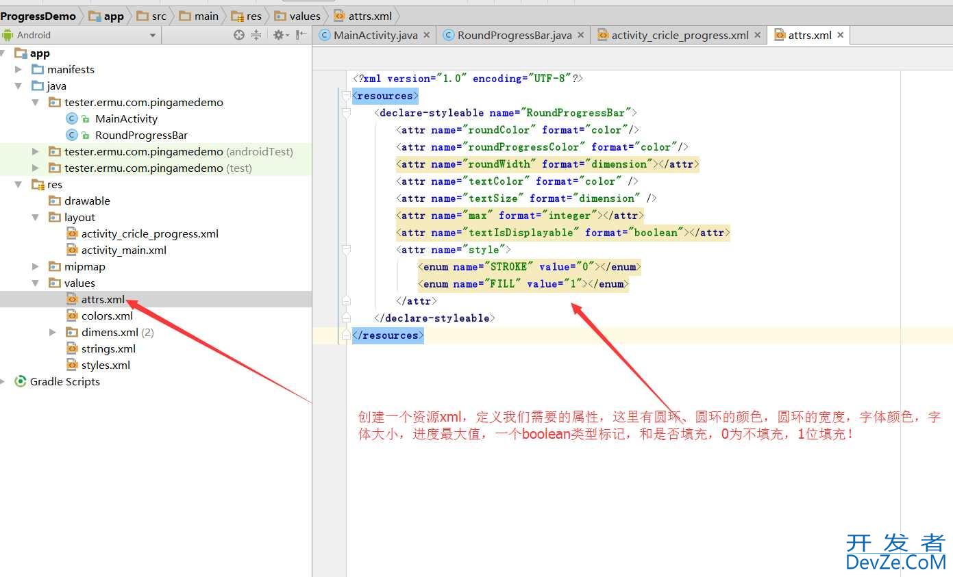Select the drawable folder

pos(87,201)
